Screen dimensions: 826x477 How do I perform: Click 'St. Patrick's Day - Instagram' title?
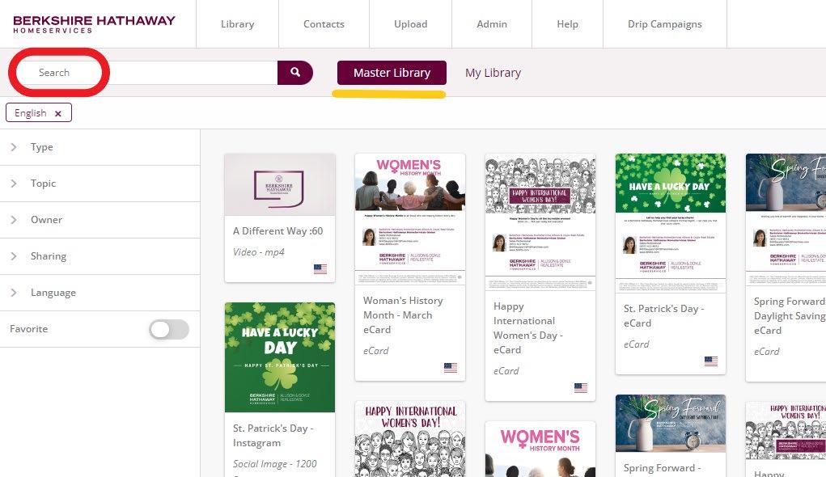(273, 436)
